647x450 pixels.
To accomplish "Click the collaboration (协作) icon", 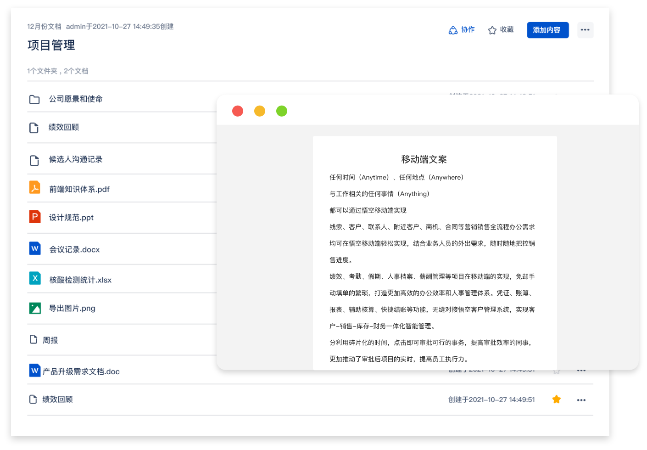I will 453,30.
